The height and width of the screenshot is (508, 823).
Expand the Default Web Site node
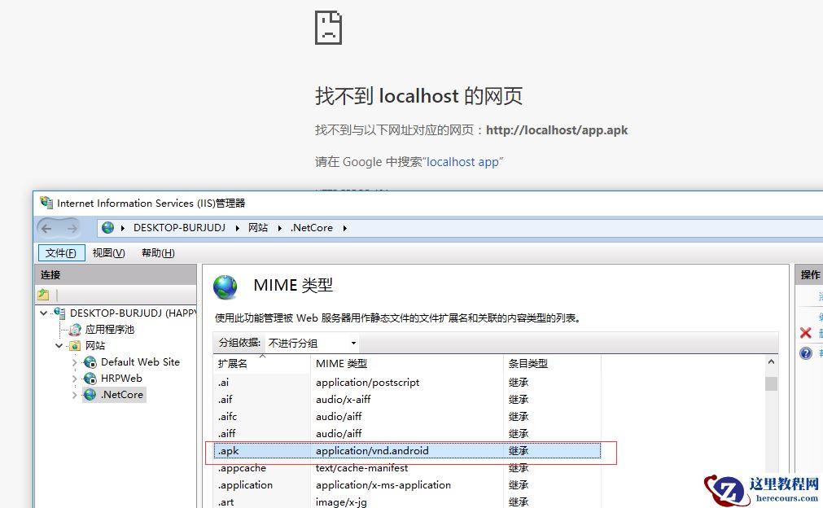(x=75, y=362)
